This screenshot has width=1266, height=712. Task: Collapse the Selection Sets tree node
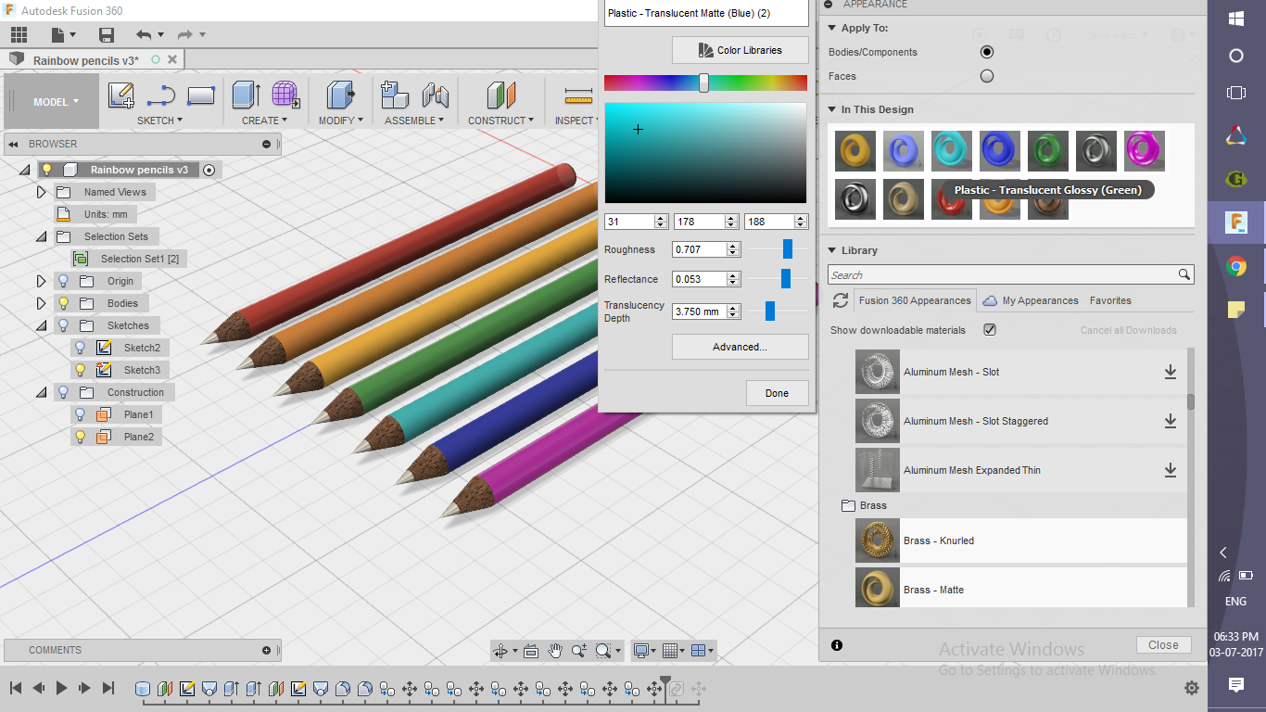(x=41, y=236)
